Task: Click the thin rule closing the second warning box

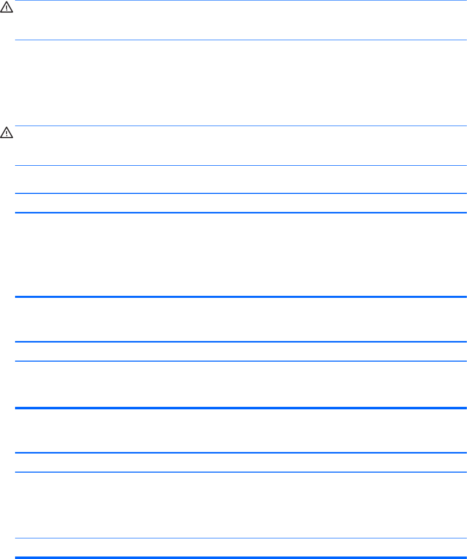Action: pyautogui.click(x=241, y=165)
